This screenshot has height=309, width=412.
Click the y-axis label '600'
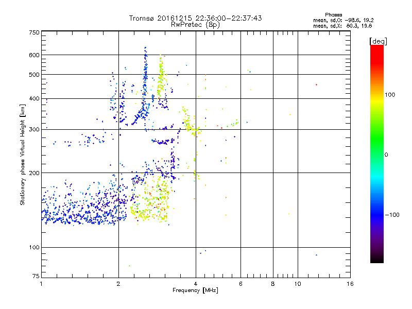[34, 55]
